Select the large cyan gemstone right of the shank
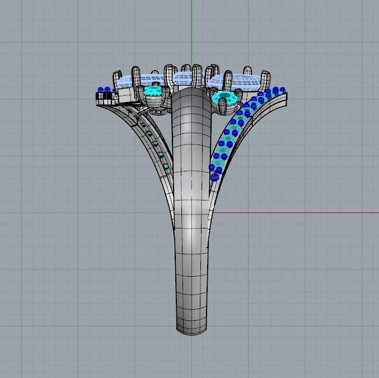Image resolution: width=379 pixels, height=378 pixels. pos(224,98)
